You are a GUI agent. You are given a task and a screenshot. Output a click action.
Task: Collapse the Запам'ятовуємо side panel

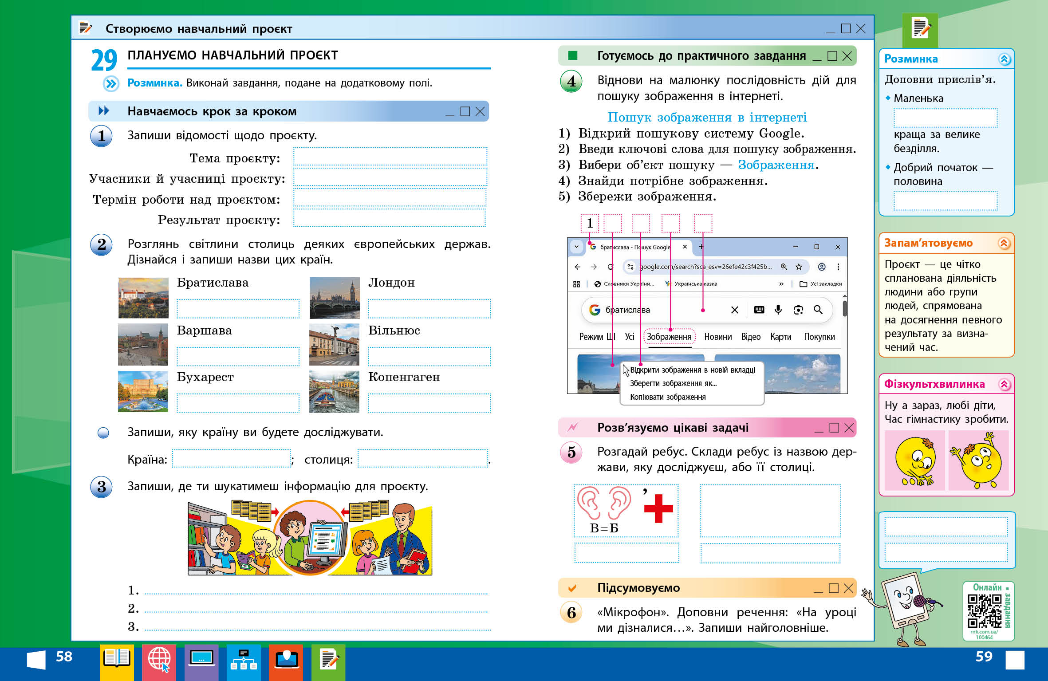pos(1004,243)
